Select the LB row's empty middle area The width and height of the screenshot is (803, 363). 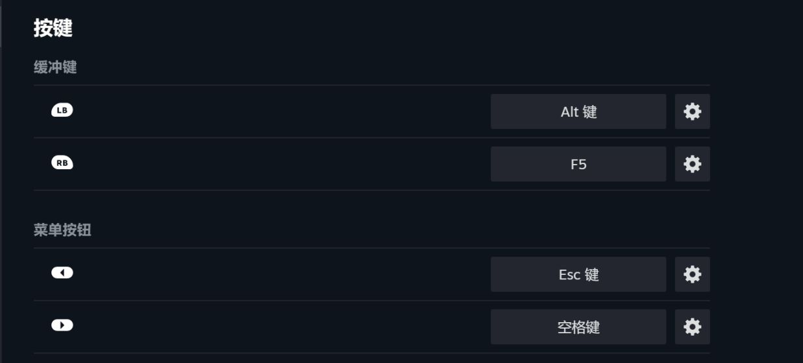coord(279,111)
